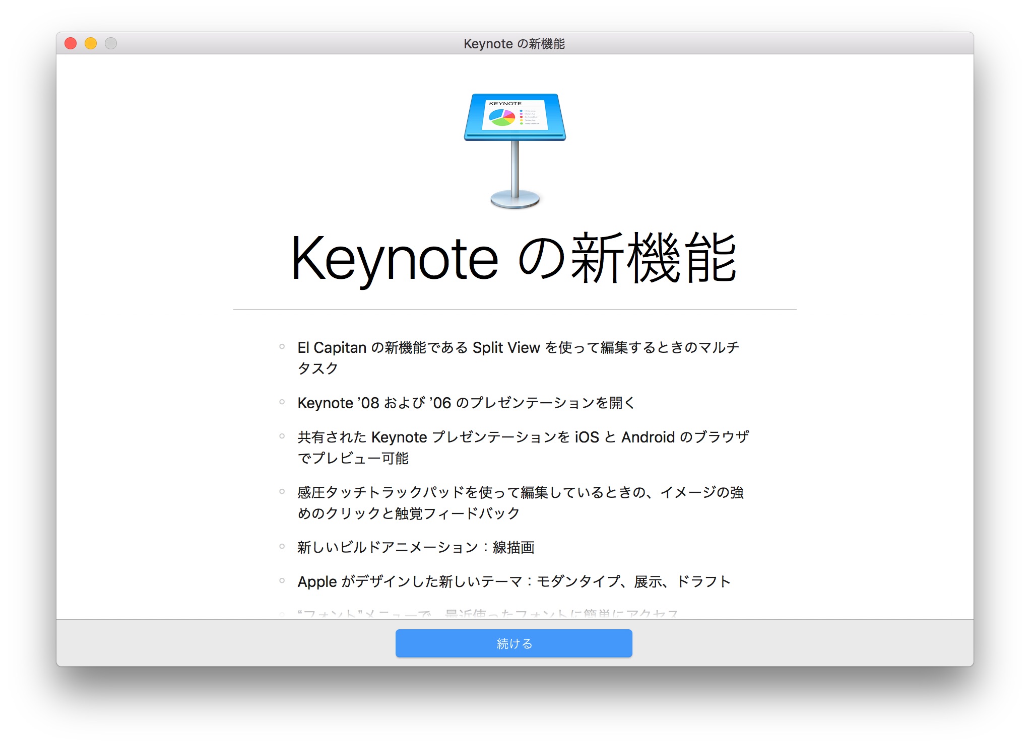Click the window title bar text
The image size is (1030, 747).
point(514,44)
